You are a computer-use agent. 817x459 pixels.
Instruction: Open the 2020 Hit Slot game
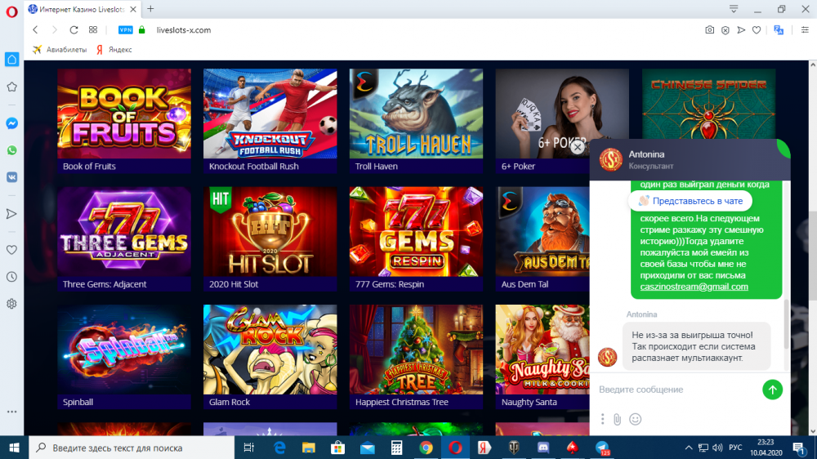click(270, 238)
